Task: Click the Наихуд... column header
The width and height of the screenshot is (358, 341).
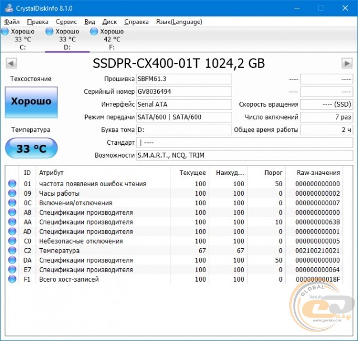Action: [x=228, y=173]
